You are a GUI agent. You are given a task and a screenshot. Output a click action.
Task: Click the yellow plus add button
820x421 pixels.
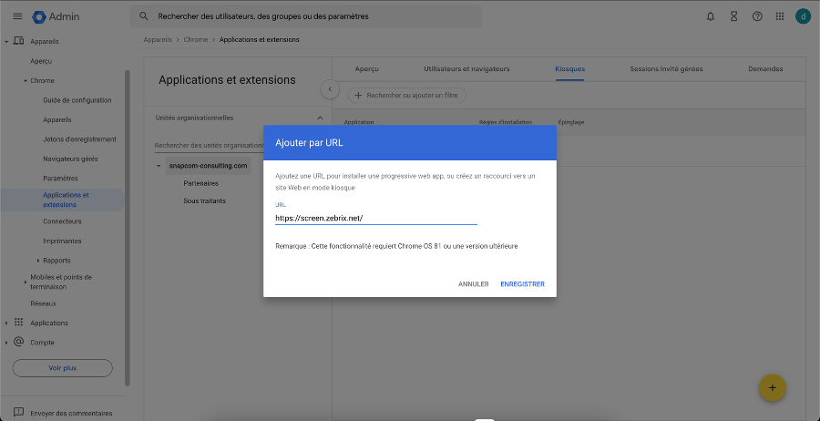click(772, 387)
